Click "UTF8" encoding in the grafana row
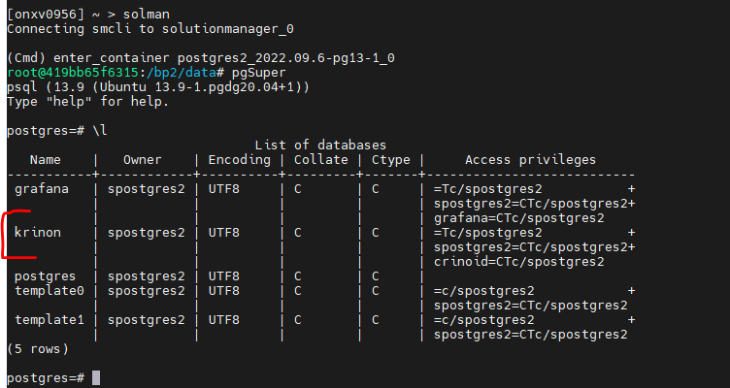The width and height of the screenshot is (730, 388). [224, 189]
